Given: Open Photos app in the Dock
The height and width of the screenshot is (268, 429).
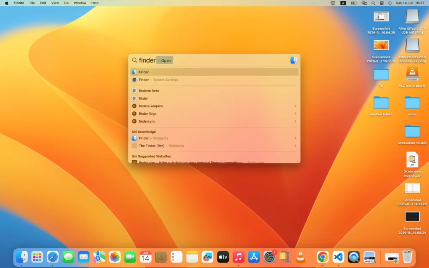Looking at the screenshot, I should click(x=115, y=257).
